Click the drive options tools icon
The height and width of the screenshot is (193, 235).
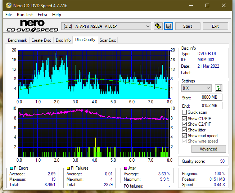coord(158,26)
